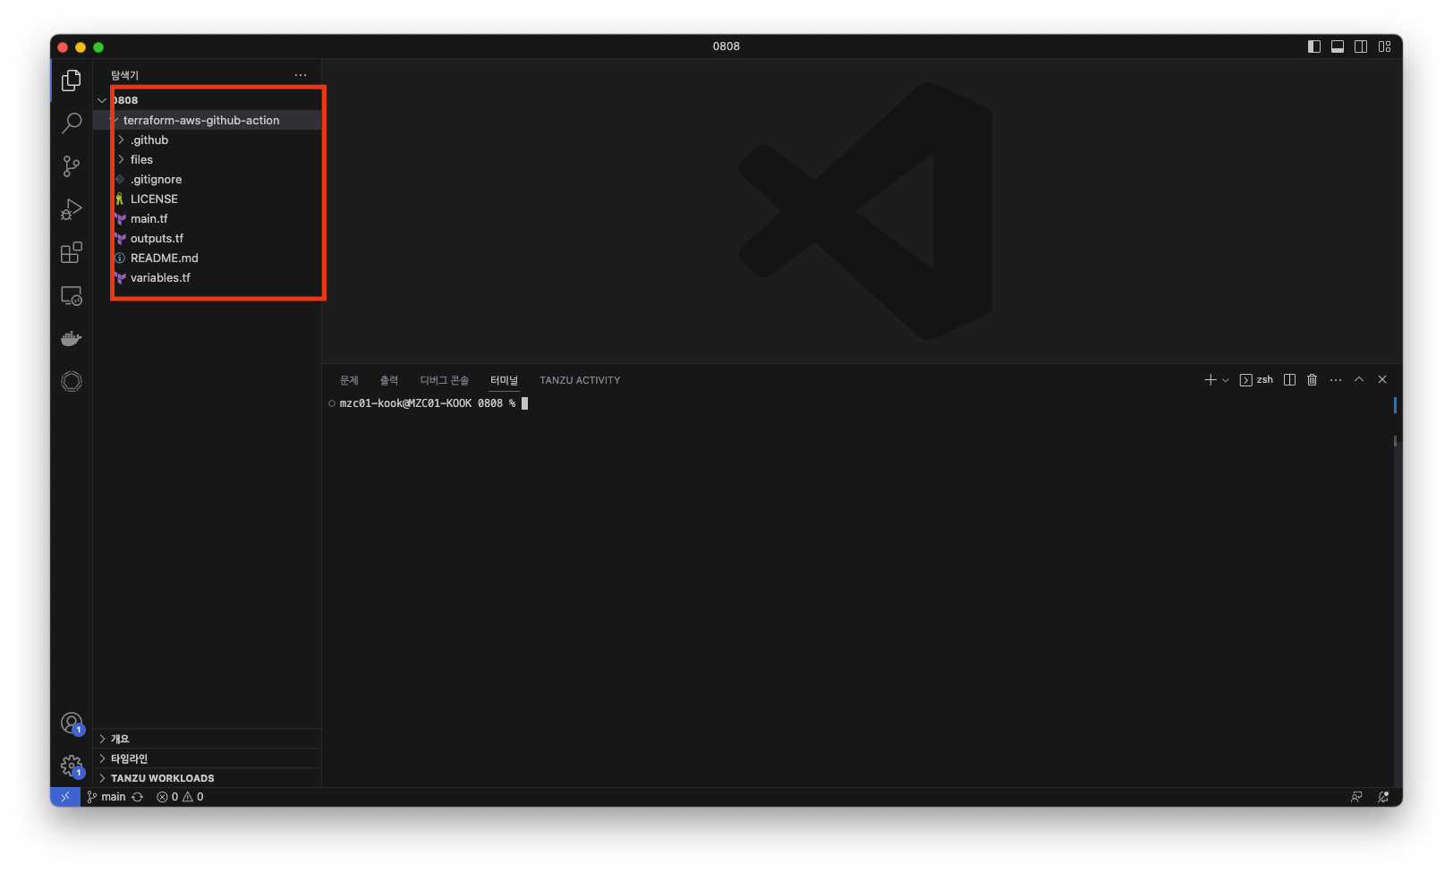Open the Docker view
1453x873 pixels.
tap(72, 338)
